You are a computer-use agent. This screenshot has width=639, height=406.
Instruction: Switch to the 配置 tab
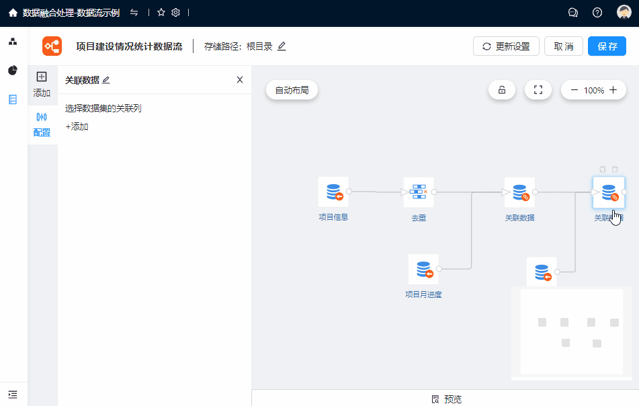(x=42, y=124)
